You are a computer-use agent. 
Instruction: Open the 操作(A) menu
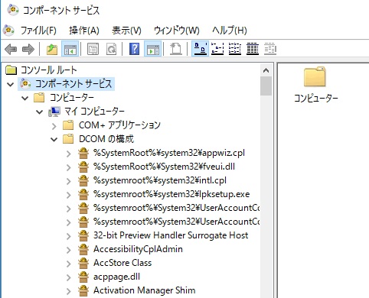click(84, 31)
